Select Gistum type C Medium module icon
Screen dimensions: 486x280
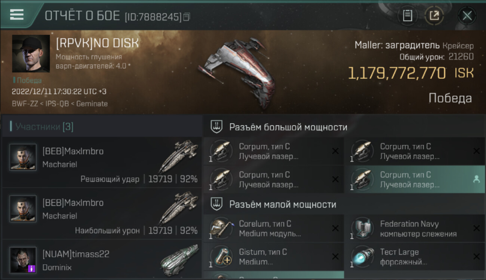[221, 256]
